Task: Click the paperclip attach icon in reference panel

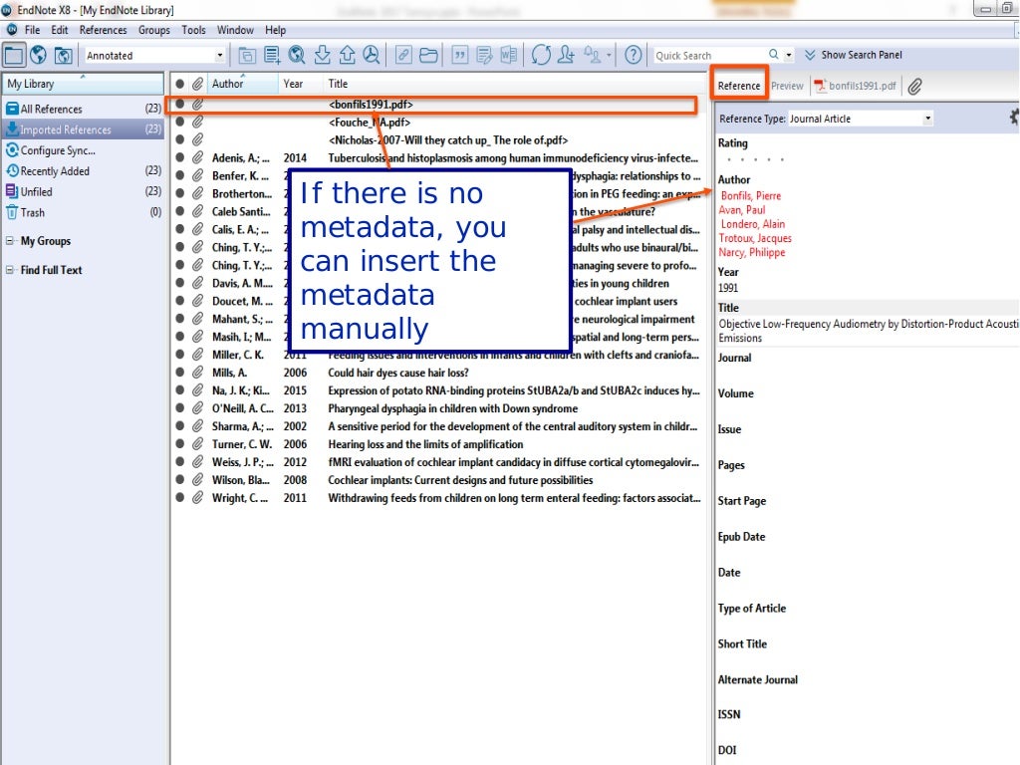Action: click(x=914, y=86)
